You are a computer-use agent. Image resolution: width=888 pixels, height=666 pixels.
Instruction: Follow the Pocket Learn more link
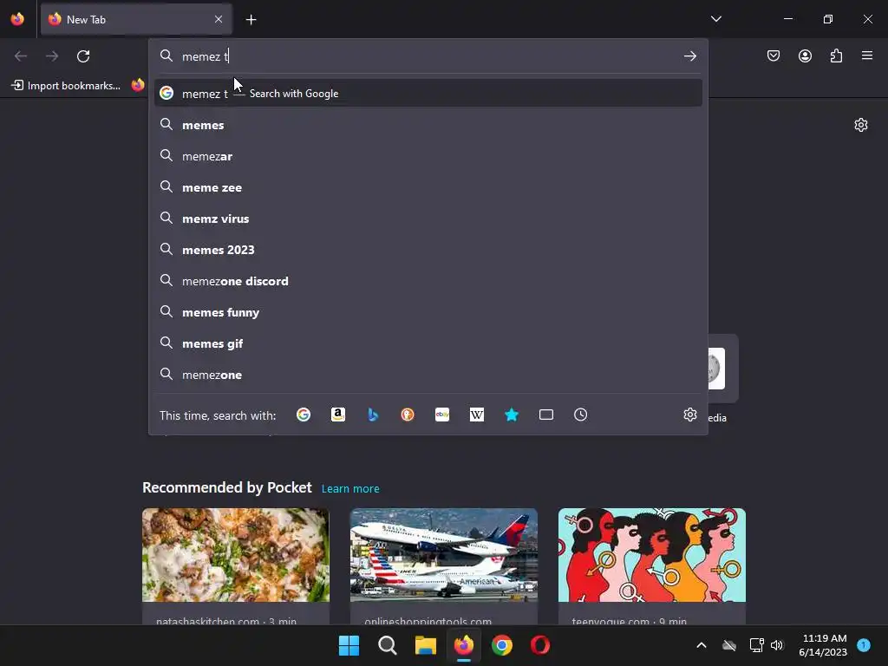coord(350,488)
